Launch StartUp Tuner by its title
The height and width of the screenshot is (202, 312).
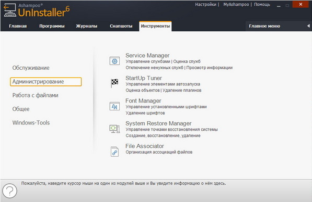144,78
